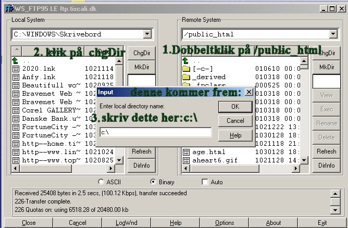The image size is (348, 228).
Task: Click the remote Rename button
Action: click(x=327, y=123)
